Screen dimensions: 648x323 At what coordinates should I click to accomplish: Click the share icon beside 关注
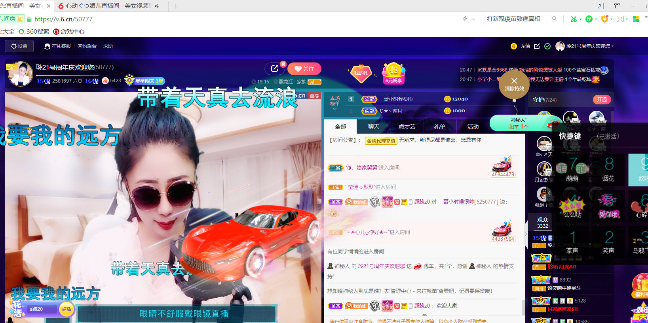275,69
